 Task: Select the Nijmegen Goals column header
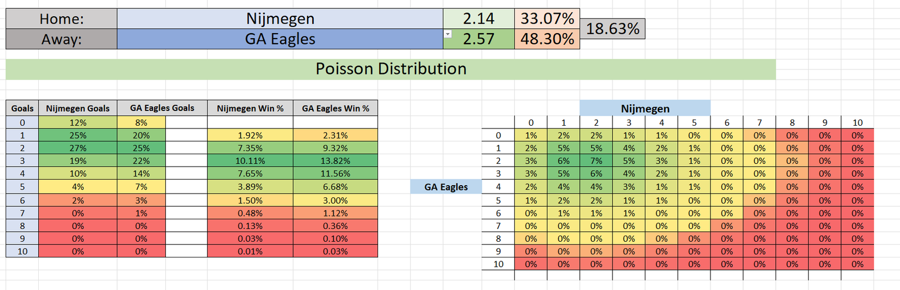pos(78,108)
